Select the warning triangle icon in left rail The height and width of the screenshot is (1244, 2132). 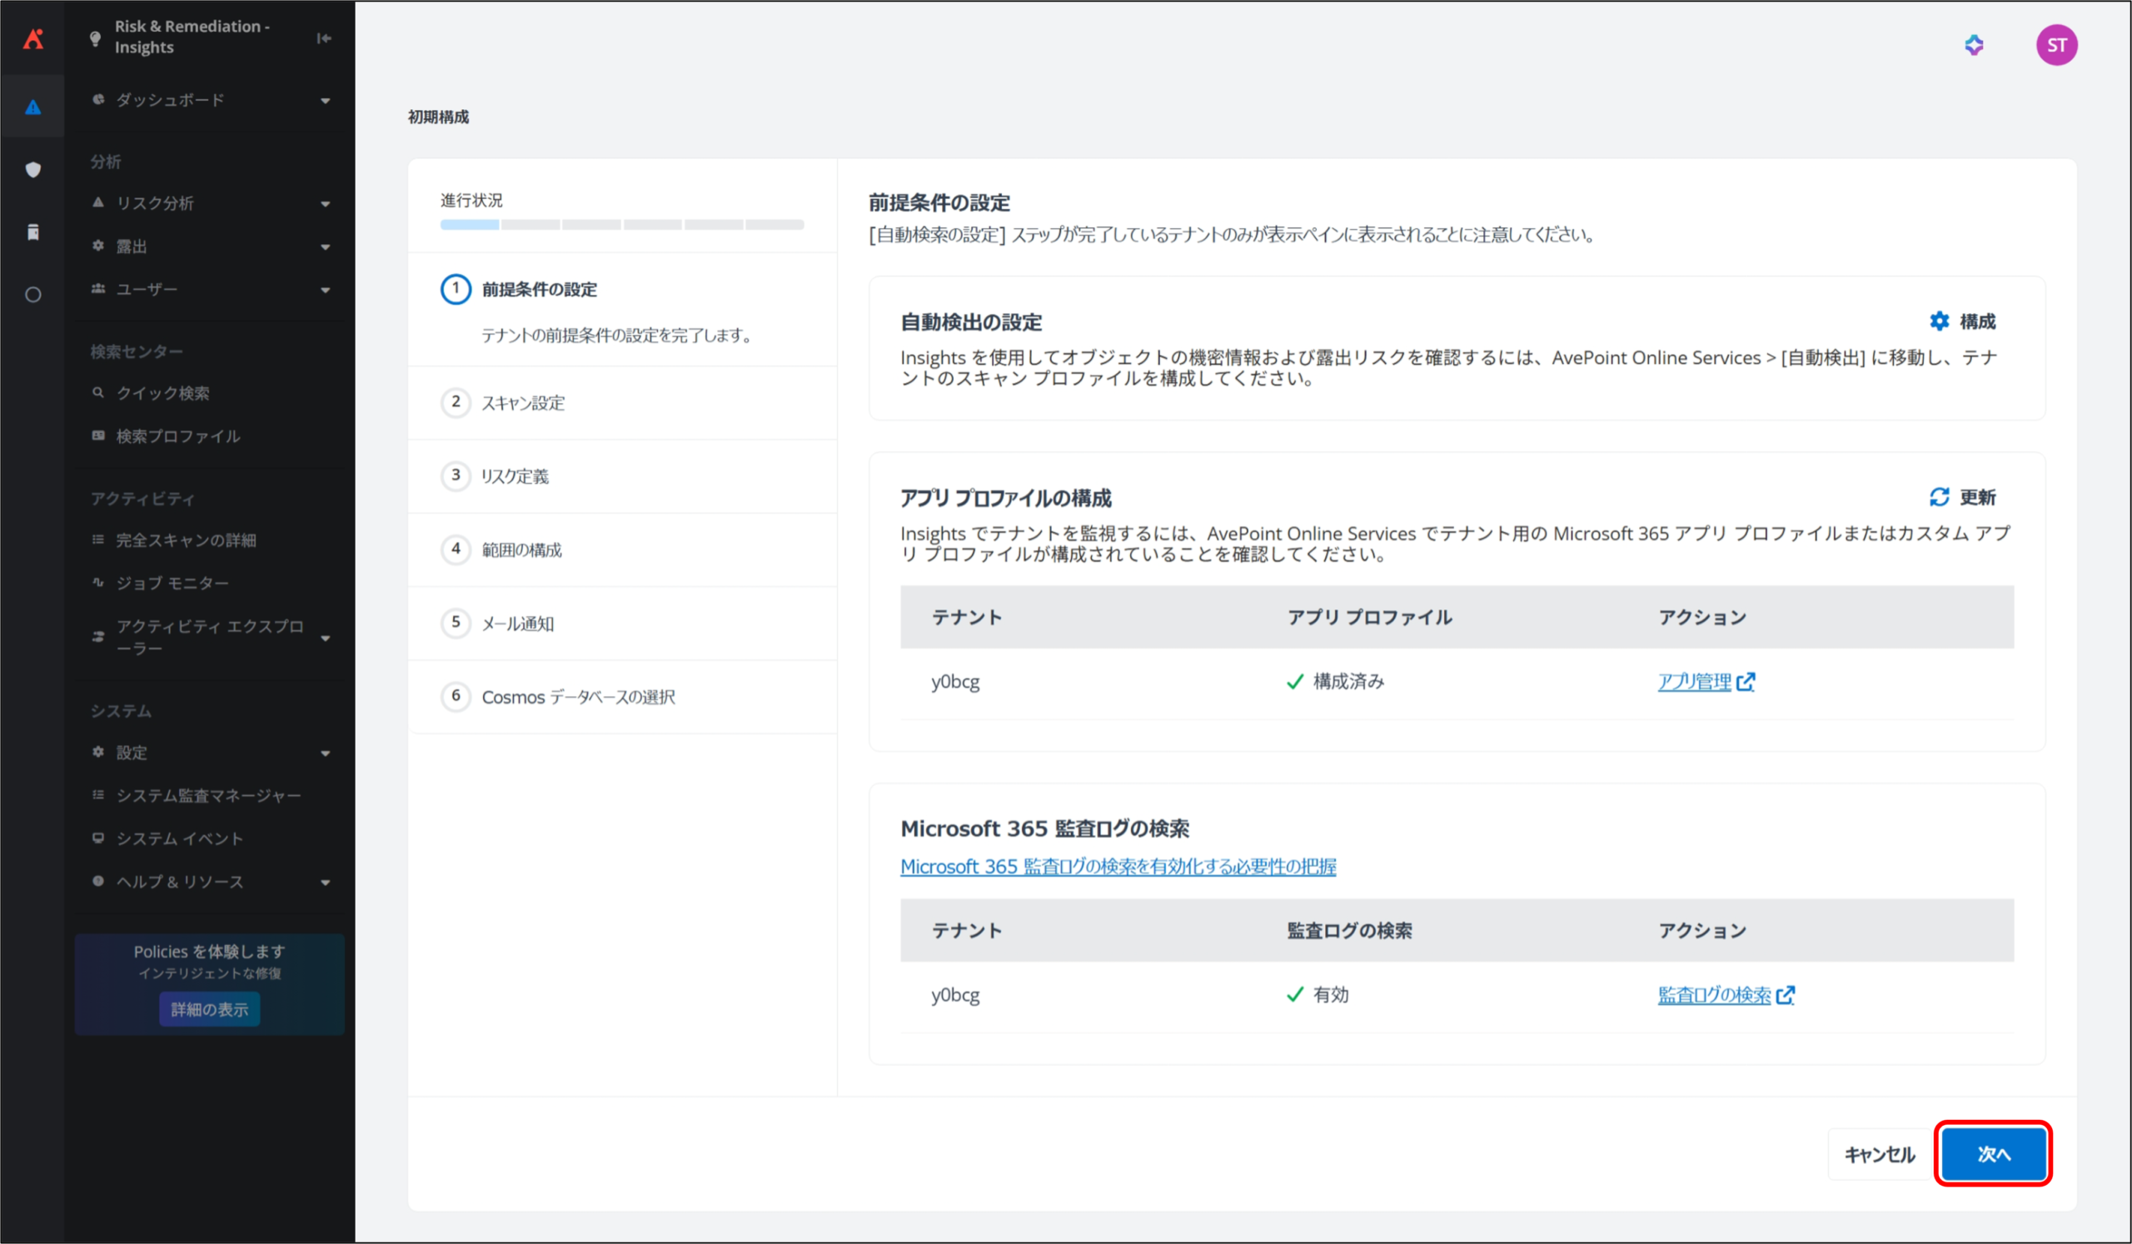33,107
